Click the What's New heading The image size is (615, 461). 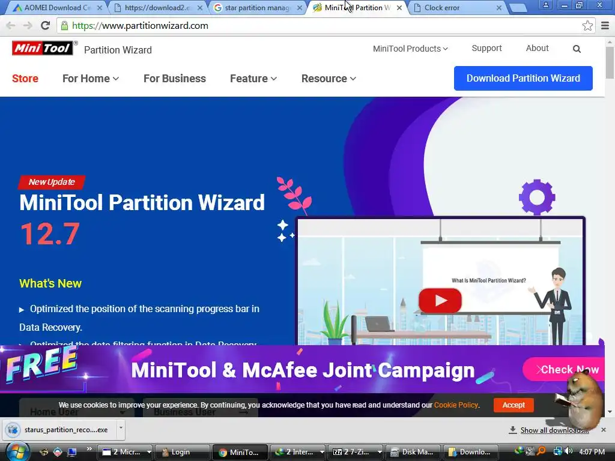[x=50, y=283]
